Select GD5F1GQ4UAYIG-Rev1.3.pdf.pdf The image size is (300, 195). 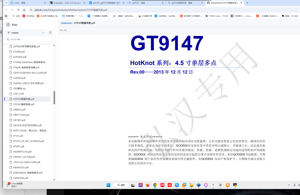pos(30,73)
